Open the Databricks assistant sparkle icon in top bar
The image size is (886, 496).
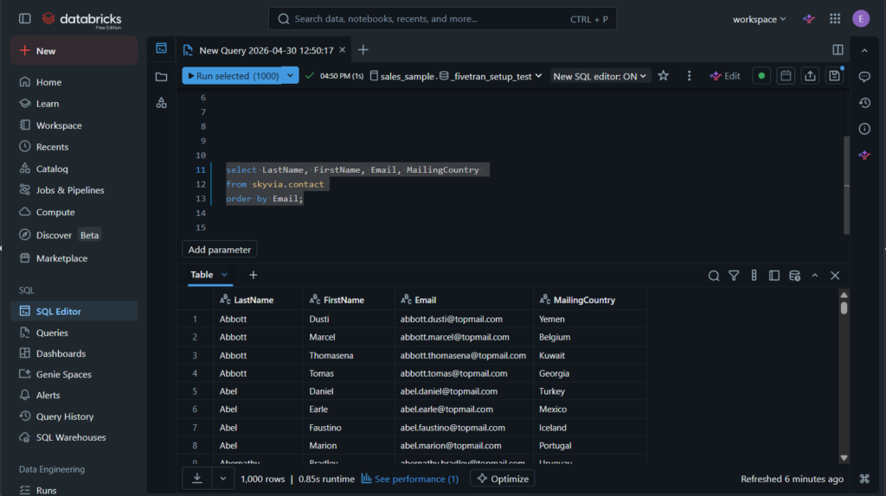click(809, 19)
